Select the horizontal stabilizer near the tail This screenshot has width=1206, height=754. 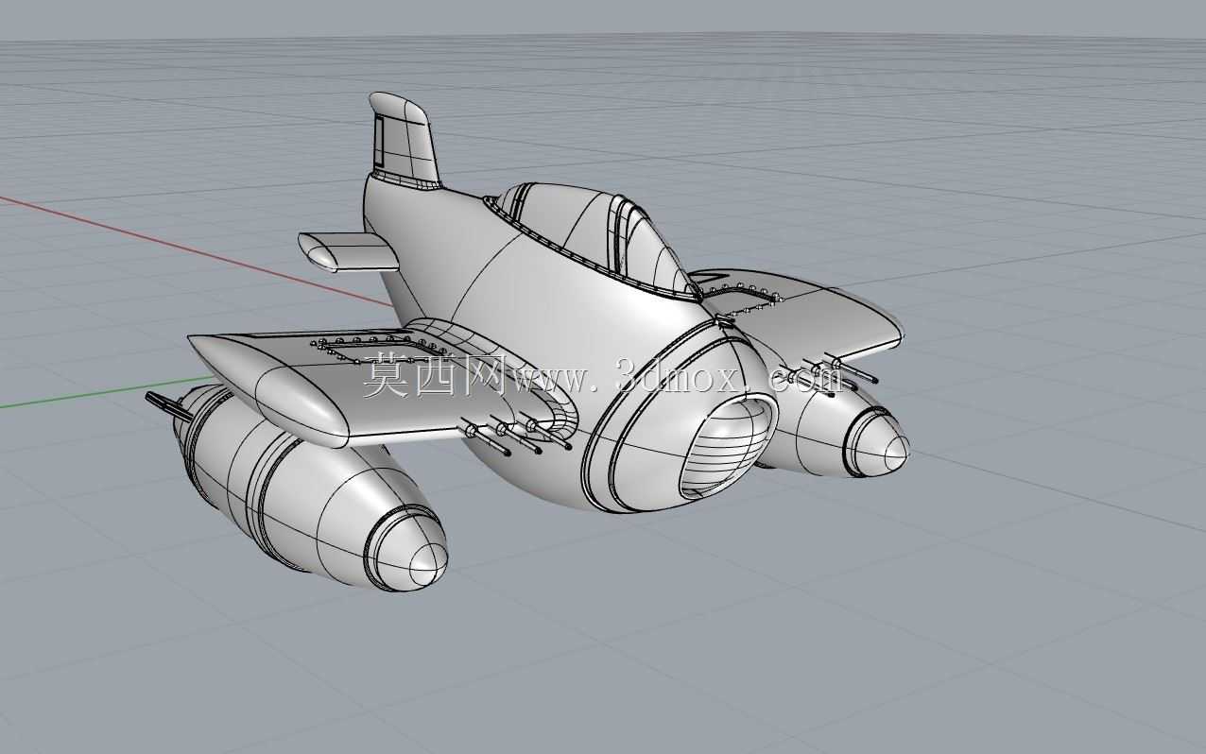[348, 251]
